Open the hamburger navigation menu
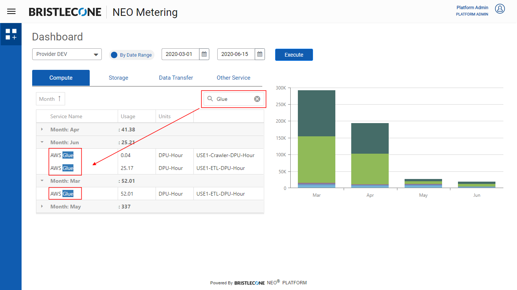Viewport: 517px width, 290px height. (x=11, y=11)
